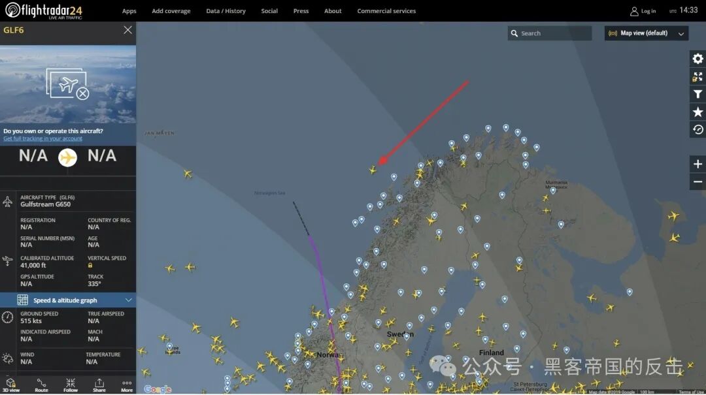This screenshot has width=706, height=395.
Task: Open More options in flight panel
Action: 127,385
